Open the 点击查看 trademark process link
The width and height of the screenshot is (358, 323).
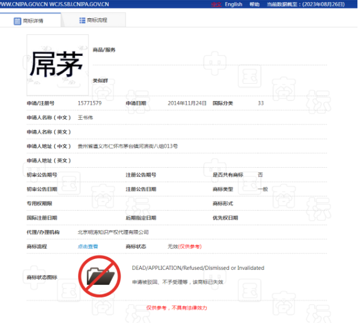88,247
